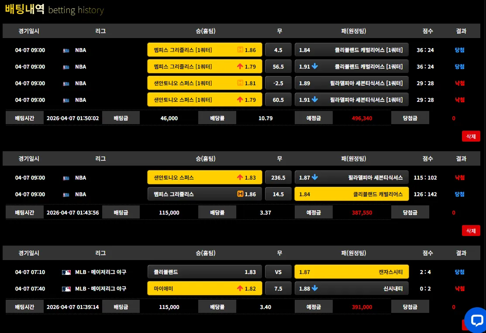Delete the second 115,000 bet with 삭제
This screenshot has height=333, width=486.
click(471, 231)
